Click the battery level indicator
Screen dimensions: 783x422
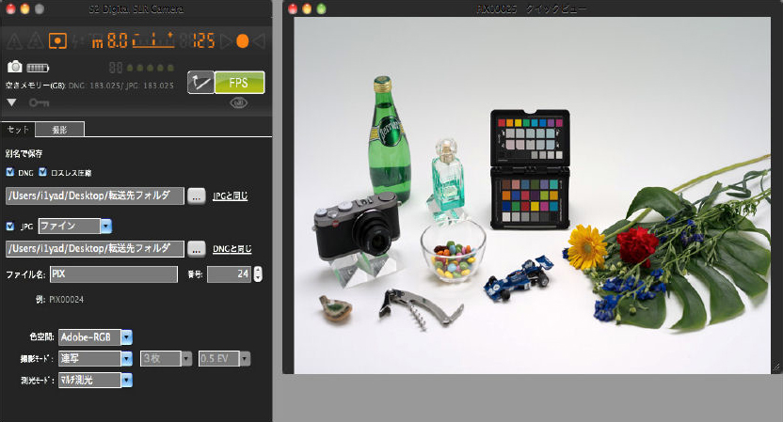pyautogui.click(x=38, y=68)
